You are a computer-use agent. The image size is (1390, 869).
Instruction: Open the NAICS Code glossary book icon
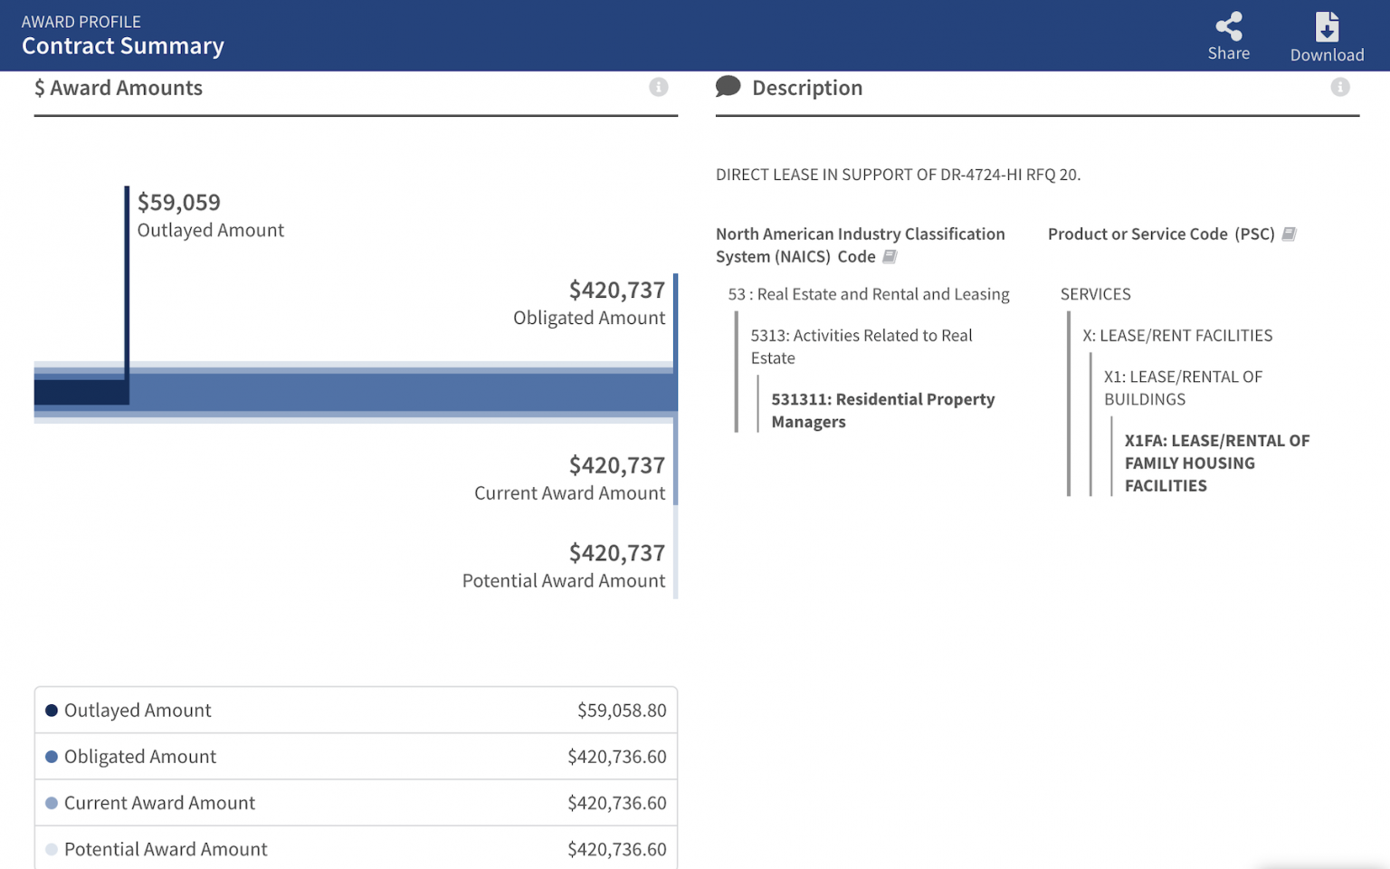tap(890, 257)
